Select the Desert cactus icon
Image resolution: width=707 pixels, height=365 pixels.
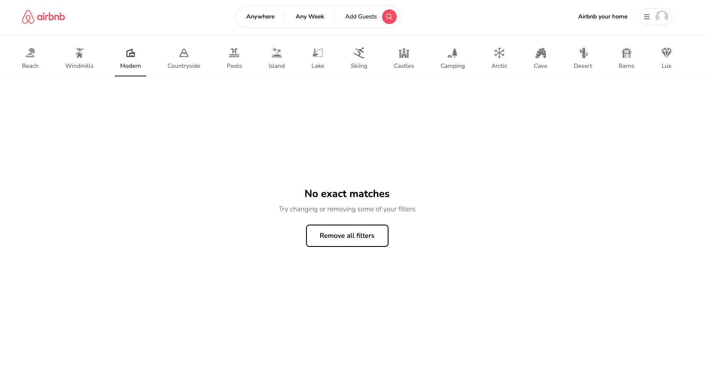pos(583,53)
